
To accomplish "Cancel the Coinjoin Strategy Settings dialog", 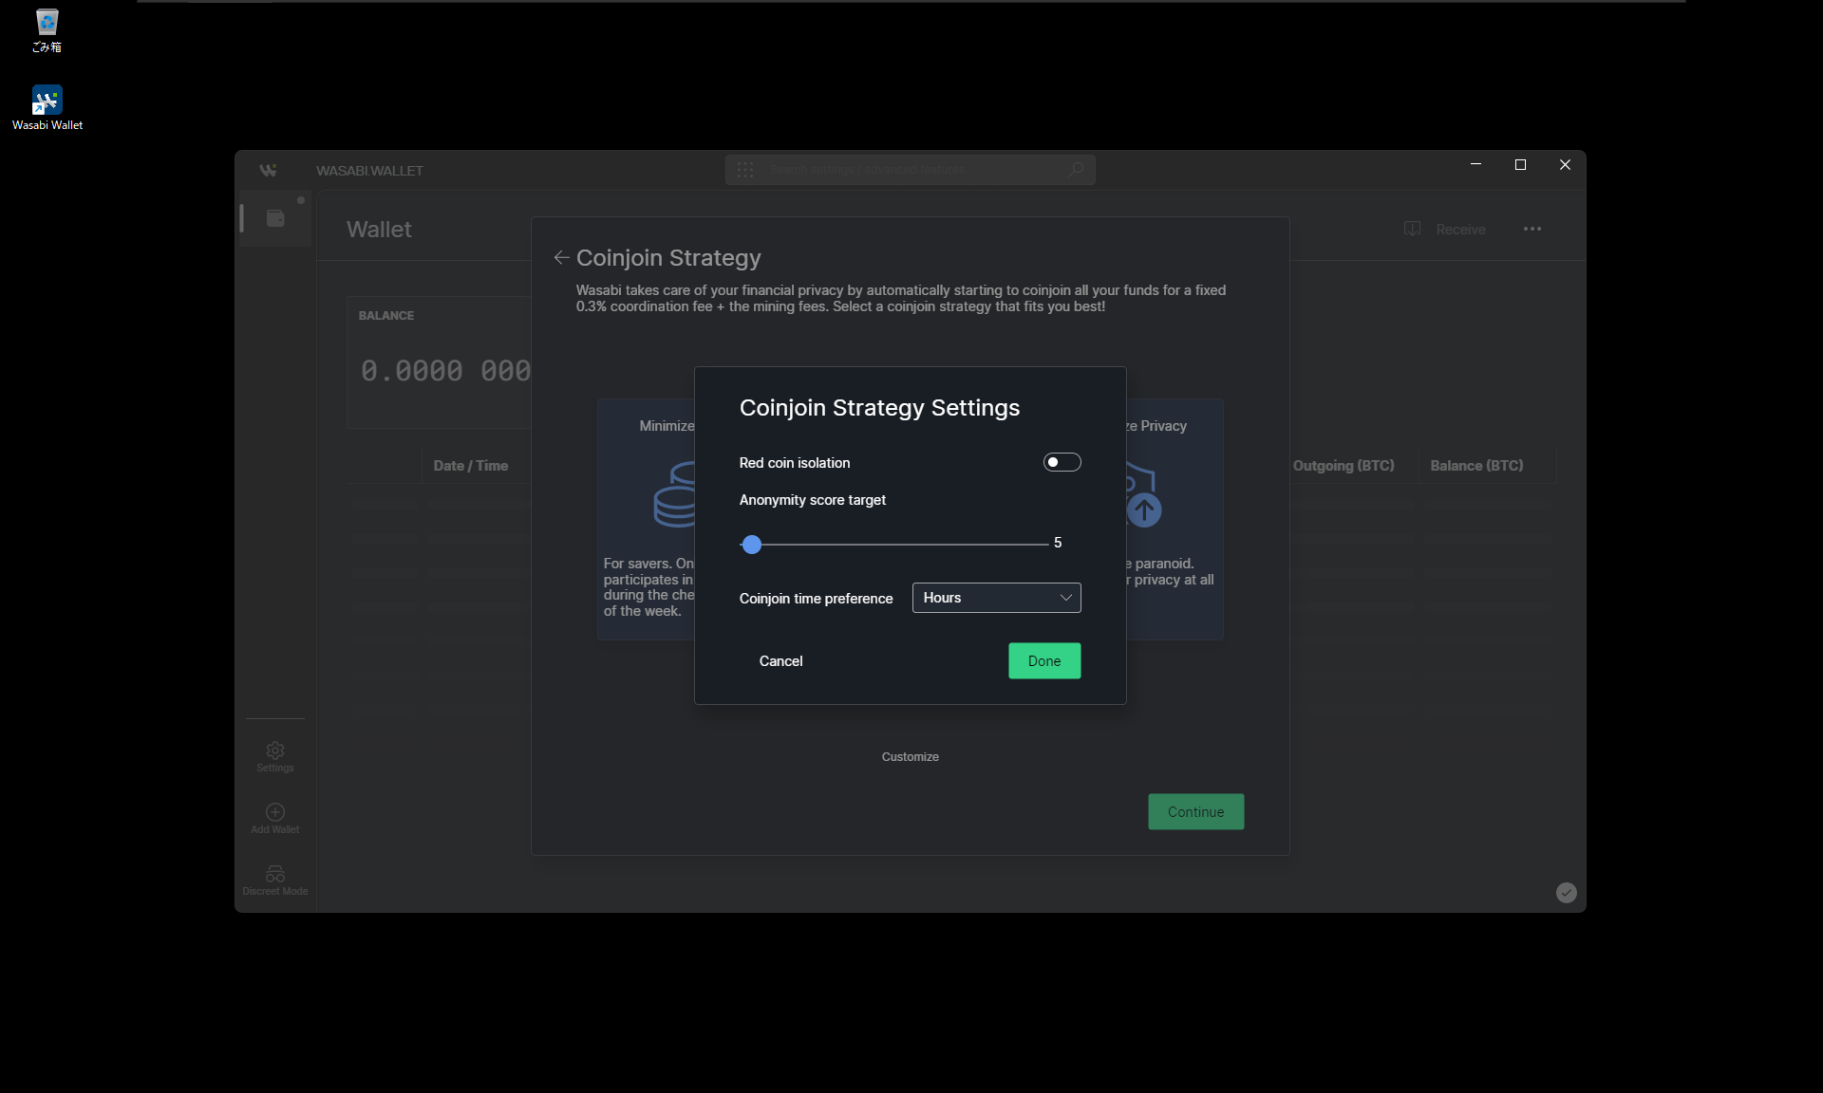I will (x=780, y=661).
